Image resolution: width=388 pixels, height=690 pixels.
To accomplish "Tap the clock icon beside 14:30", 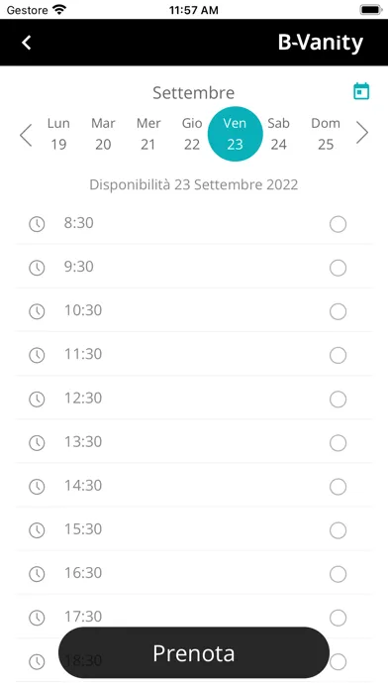I will (x=37, y=486).
